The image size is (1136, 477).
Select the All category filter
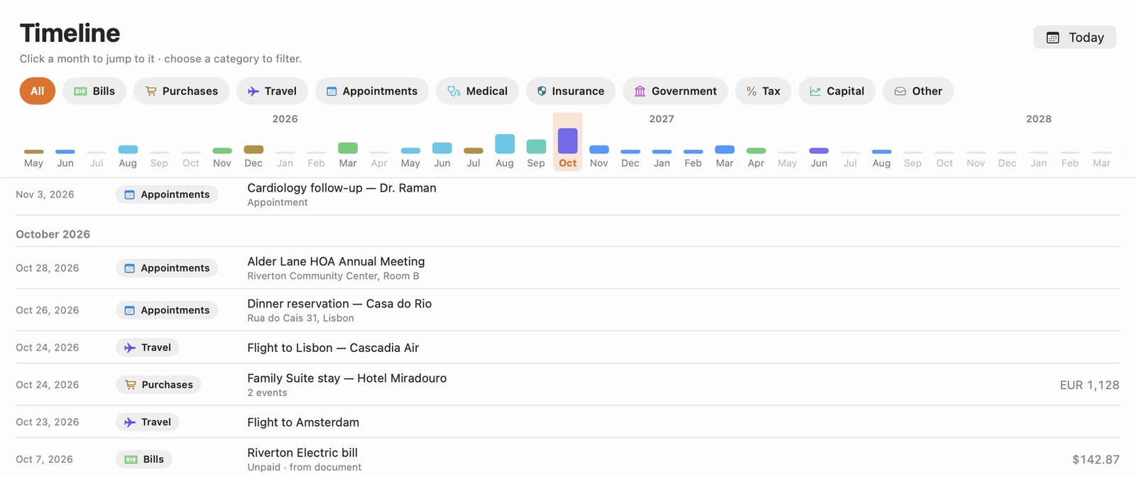(x=38, y=91)
